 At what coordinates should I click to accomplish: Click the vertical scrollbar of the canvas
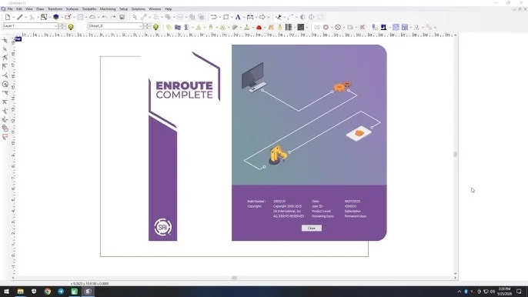(x=456, y=154)
